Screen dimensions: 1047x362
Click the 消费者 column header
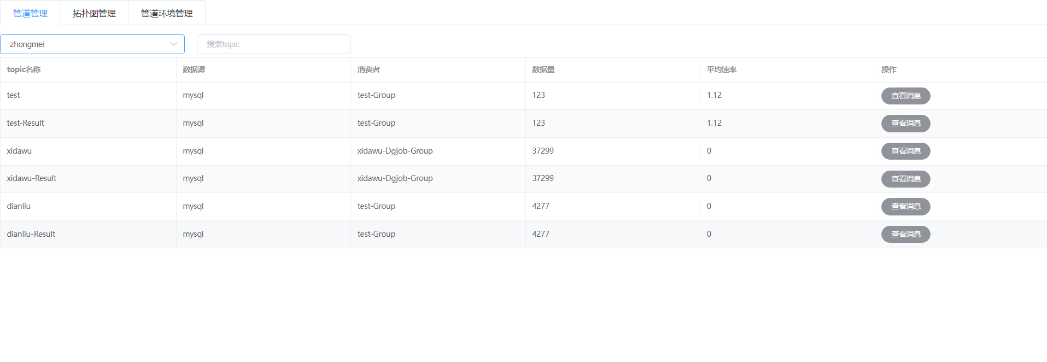(369, 69)
